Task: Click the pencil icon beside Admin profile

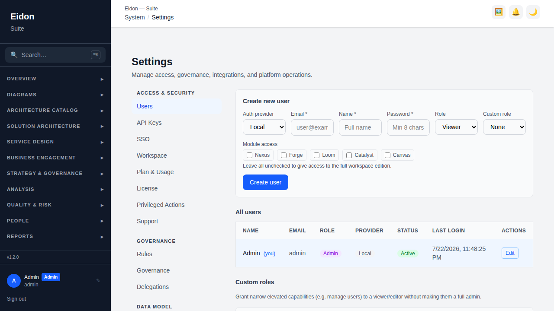Action: pos(98,281)
